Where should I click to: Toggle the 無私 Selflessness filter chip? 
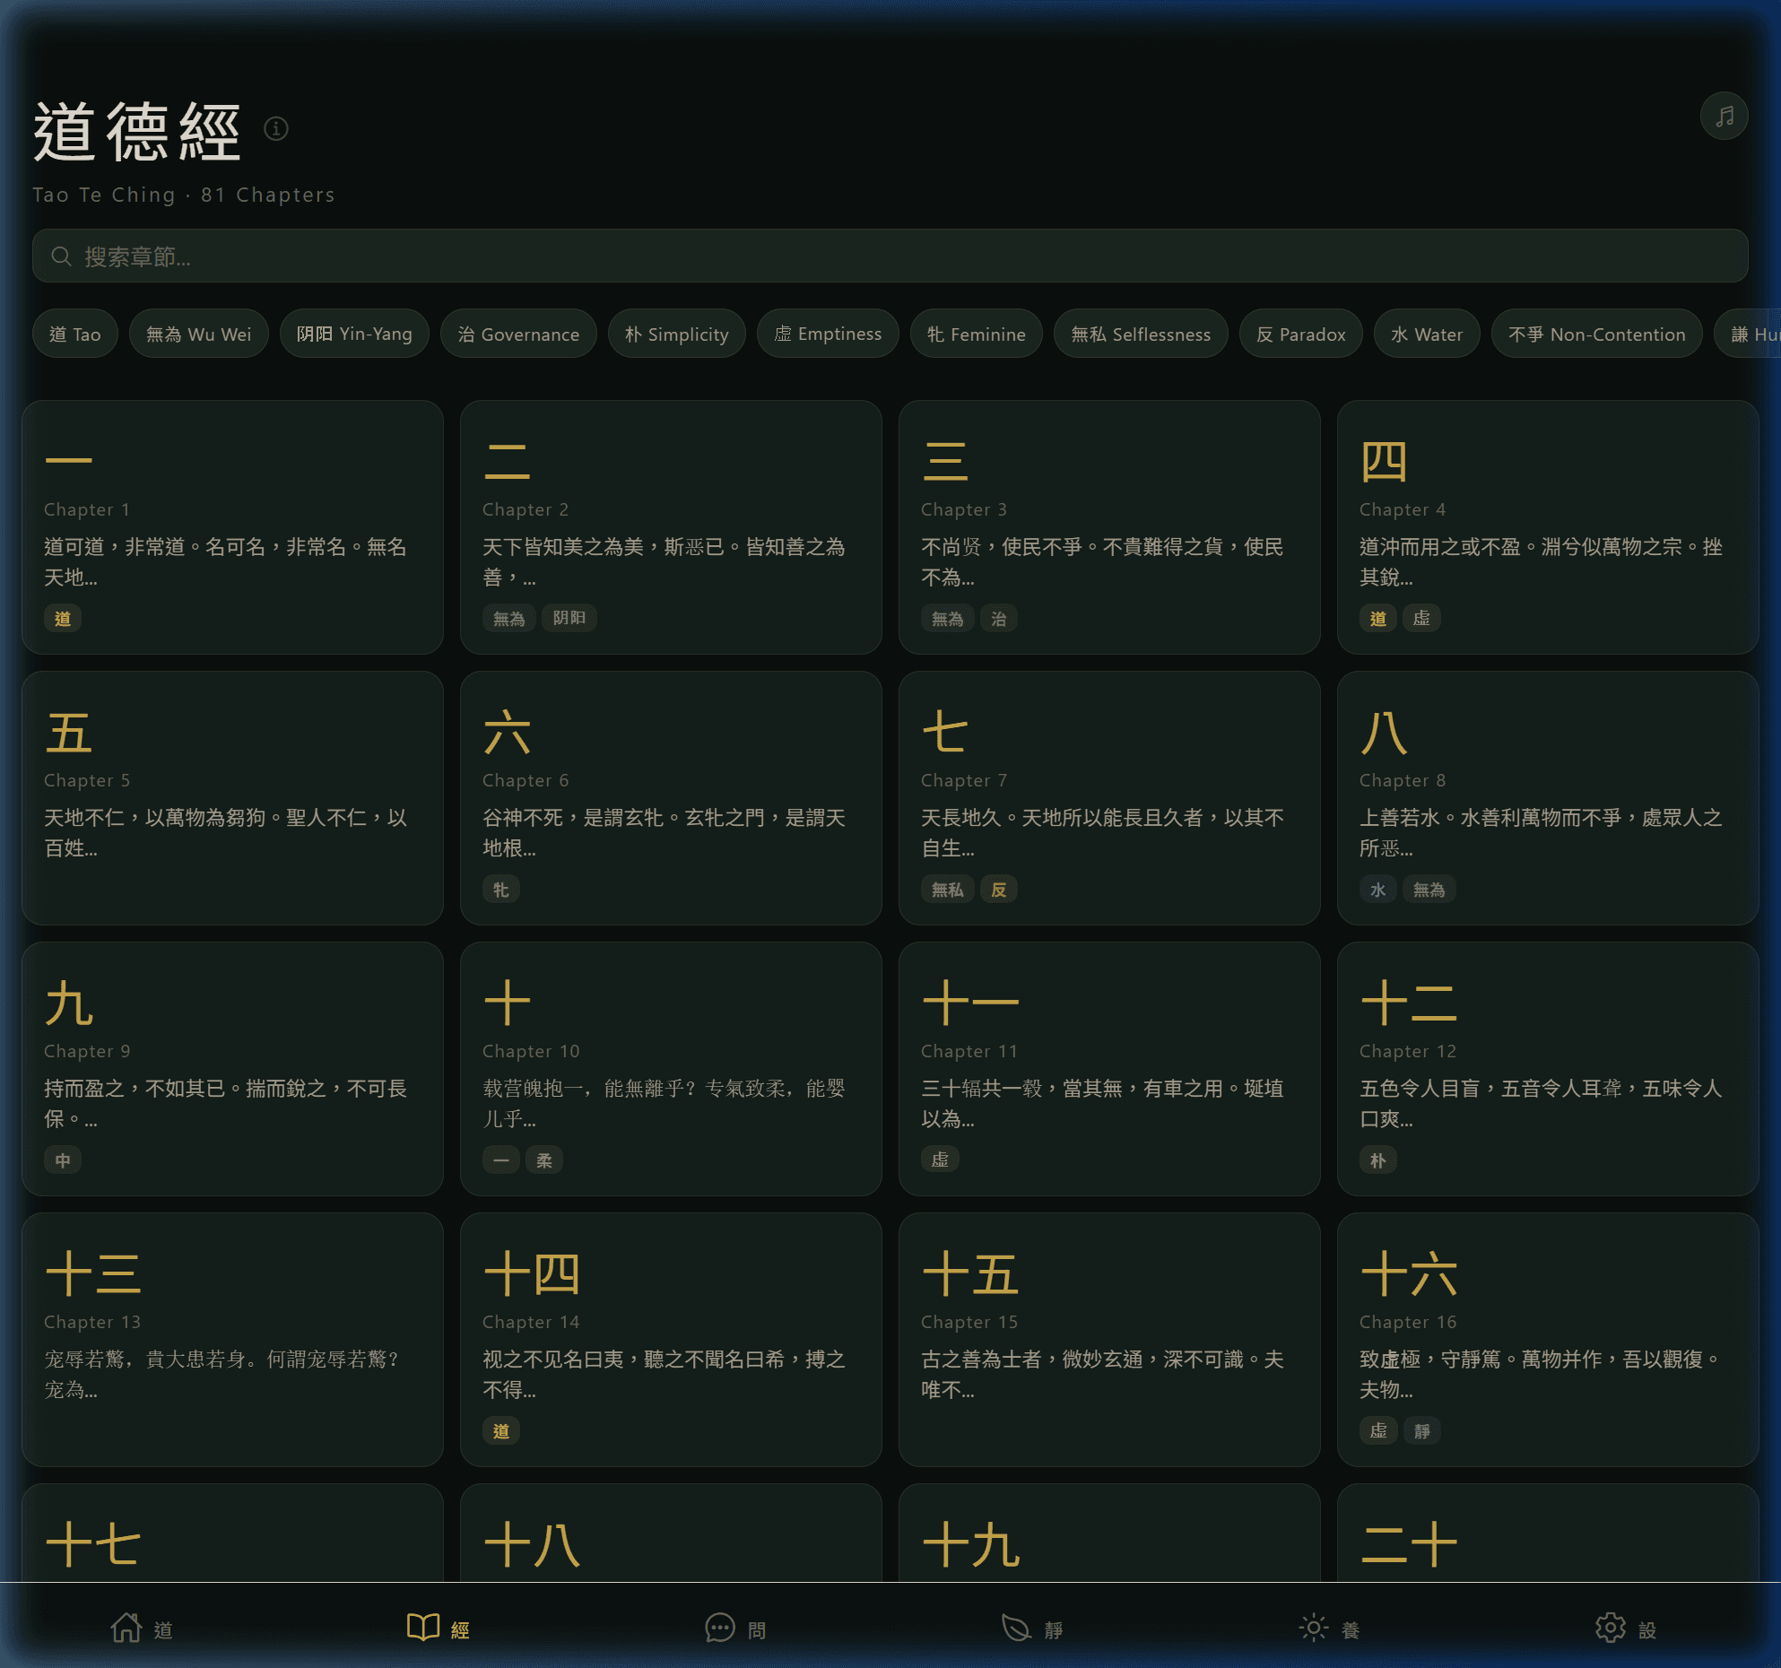(1141, 334)
